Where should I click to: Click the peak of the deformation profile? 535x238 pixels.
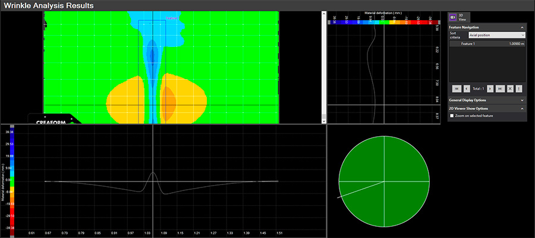(153, 173)
